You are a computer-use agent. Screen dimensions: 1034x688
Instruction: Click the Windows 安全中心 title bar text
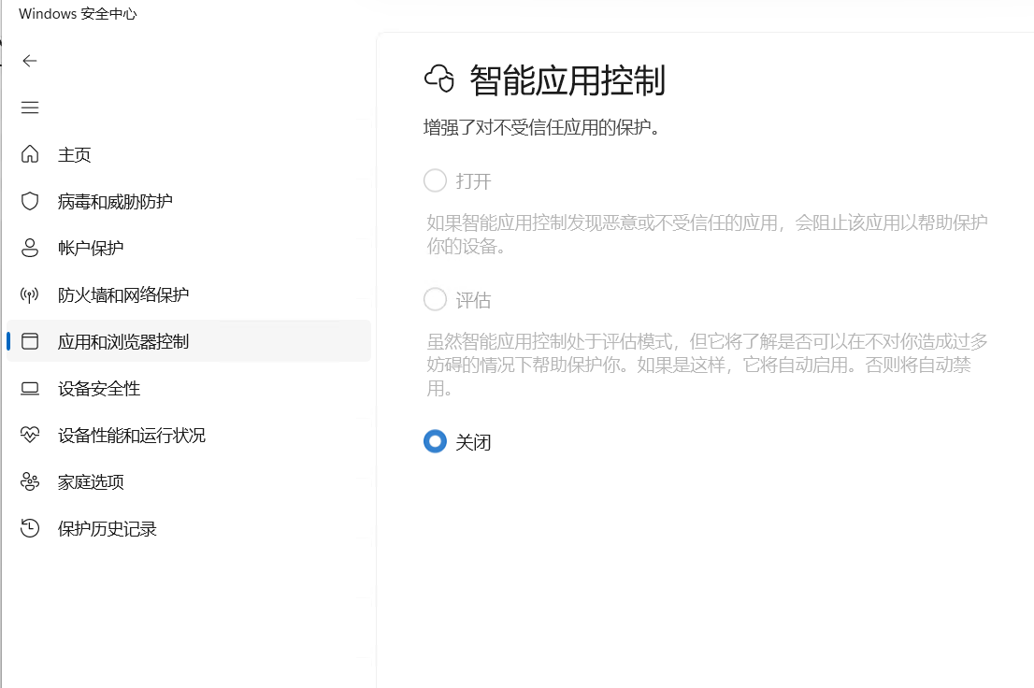79,13
